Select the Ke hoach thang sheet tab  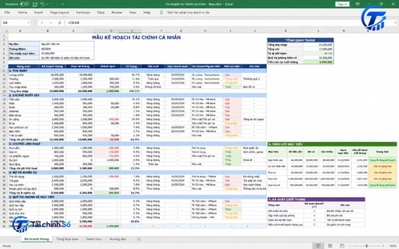36,239
